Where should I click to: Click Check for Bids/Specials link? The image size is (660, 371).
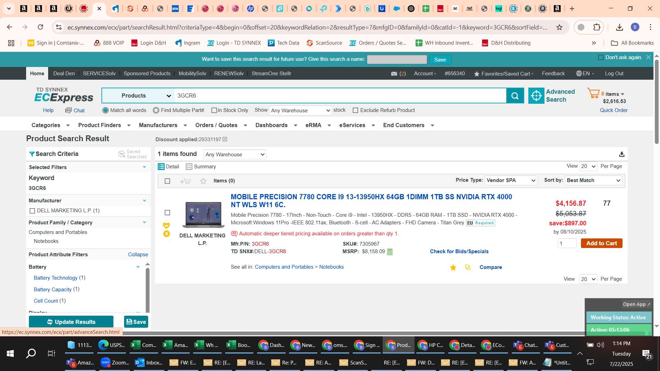[459, 251]
